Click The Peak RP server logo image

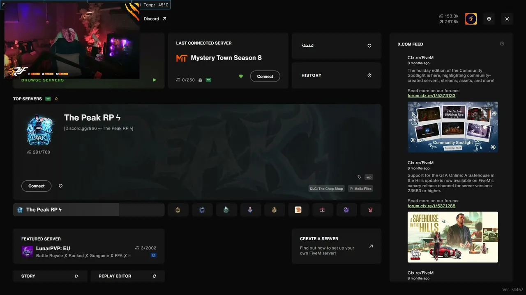click(x=40, y=129)
